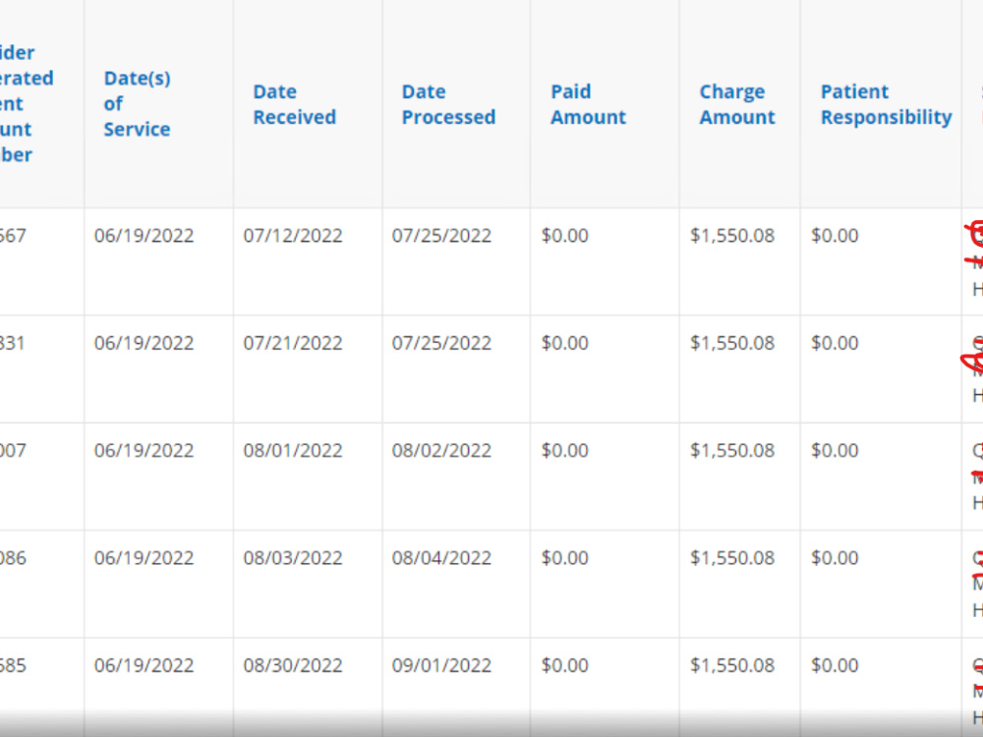The height and width of the screenshot is (737, 983).
Task: Click account number ending 331
Action: pos(13,343)
